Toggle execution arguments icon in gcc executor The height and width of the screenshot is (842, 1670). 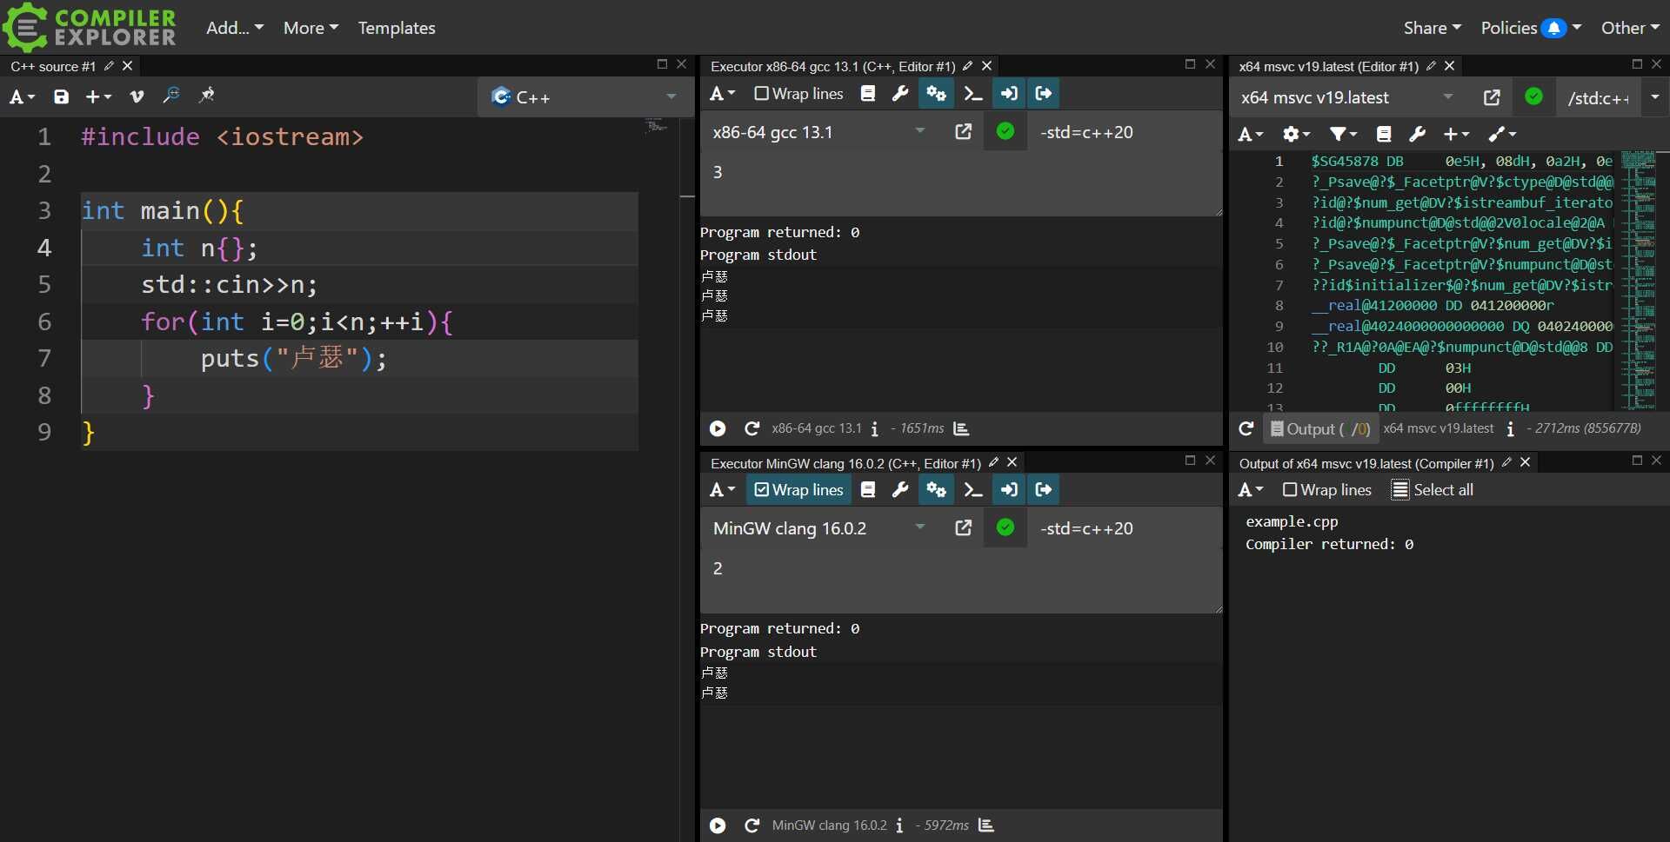click(973, 94)
